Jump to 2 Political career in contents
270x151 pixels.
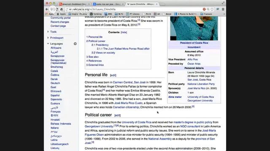pyautogui.click(x=96, y=41)
